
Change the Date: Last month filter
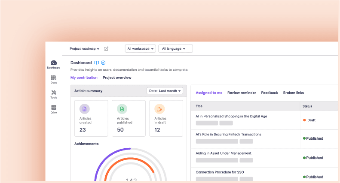coord(165,91)
